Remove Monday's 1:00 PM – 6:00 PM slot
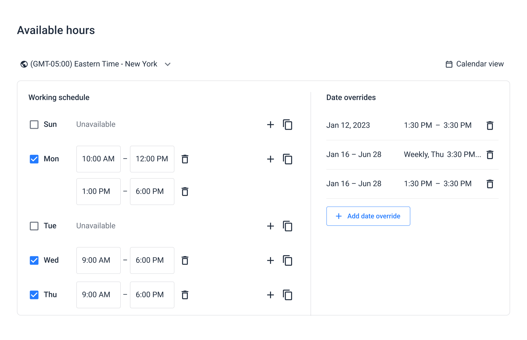The image size is (527, 340). 185,192
